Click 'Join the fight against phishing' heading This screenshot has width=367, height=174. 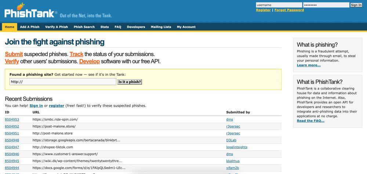[55, 42]
